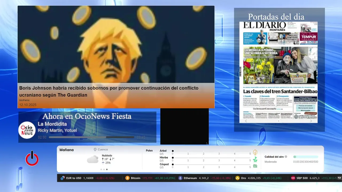Click the Árbol pollen level slider
Viewport: 342px width, 192px height.
[x=211, y=151]
